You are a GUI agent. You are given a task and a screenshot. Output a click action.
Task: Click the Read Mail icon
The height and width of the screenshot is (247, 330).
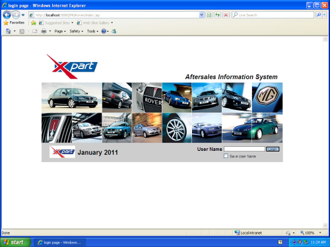(x=35, y=32)
